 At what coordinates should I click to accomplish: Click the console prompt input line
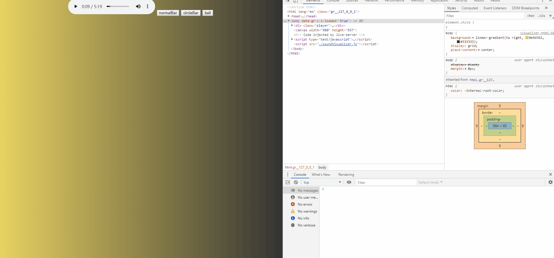(x=436, y=189)
